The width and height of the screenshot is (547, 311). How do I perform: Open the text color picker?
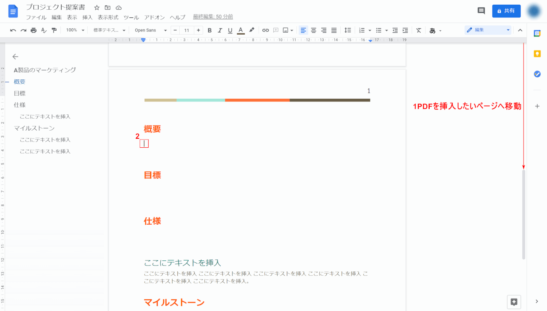coord(241,30)
